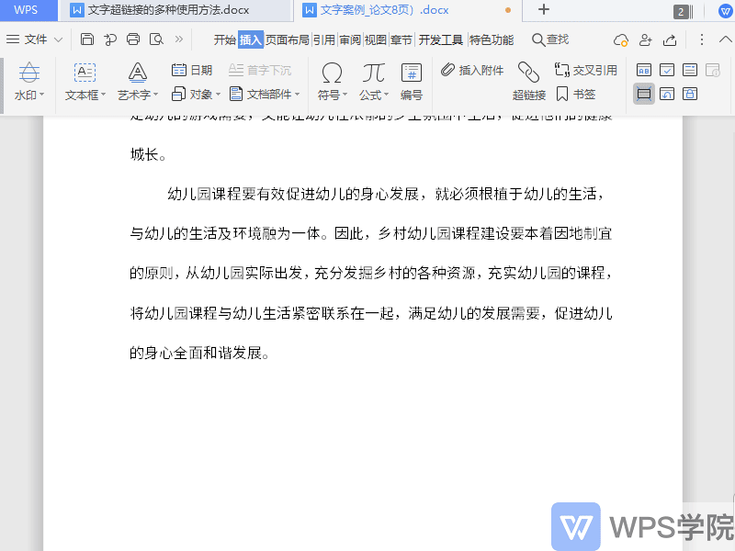Expand the 对象 dropdown arrow
The width and height of the screenshot is (735, 551).
pos(218,95)
